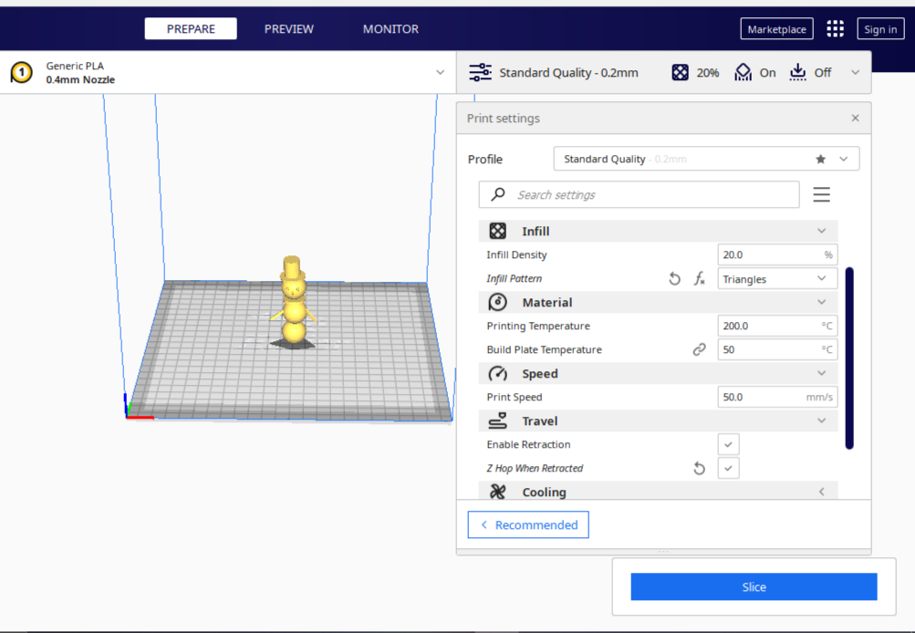Click the Print Speed value field
Viewport: 915px width, 633px height.
pos(777,397)
